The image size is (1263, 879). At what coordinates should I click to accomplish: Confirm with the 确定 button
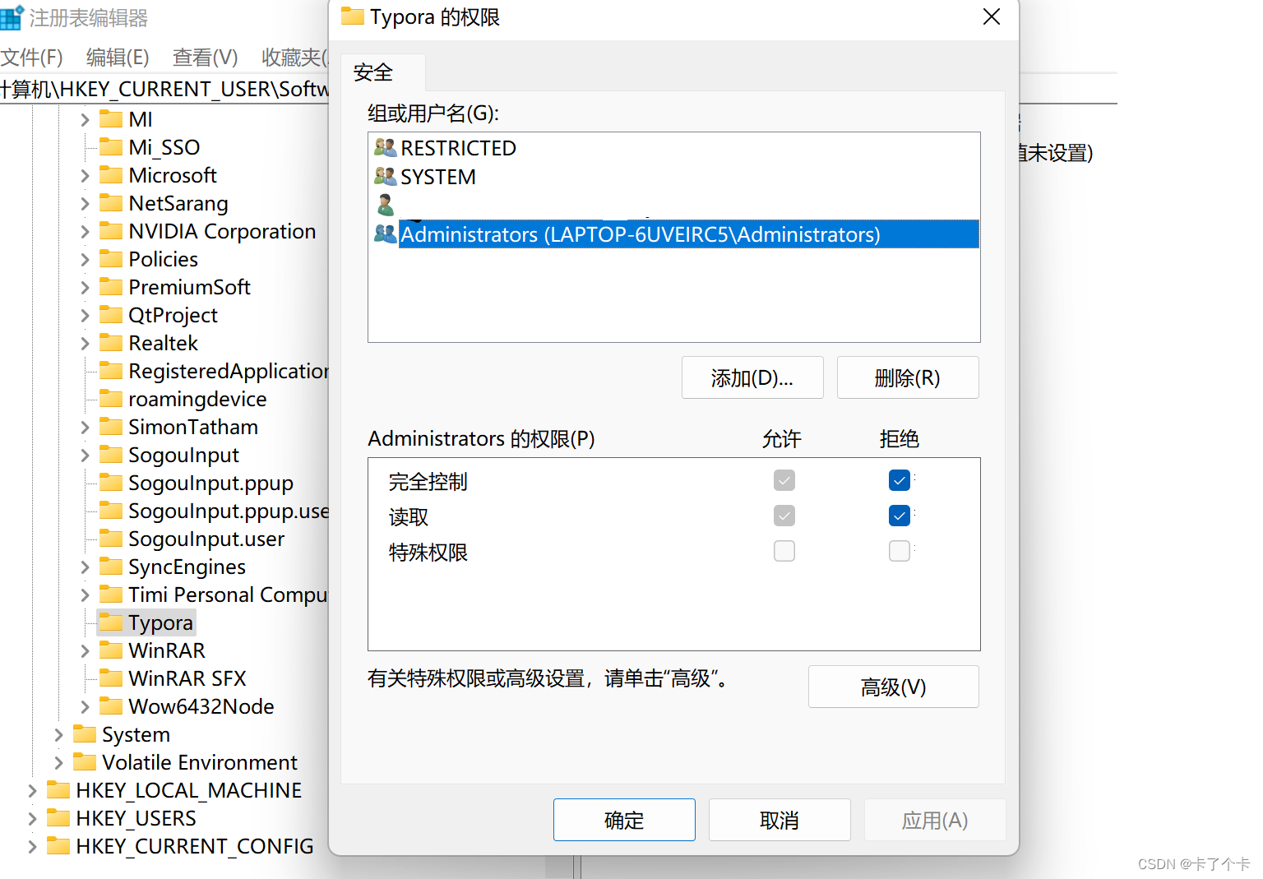[x=624, y=820]
